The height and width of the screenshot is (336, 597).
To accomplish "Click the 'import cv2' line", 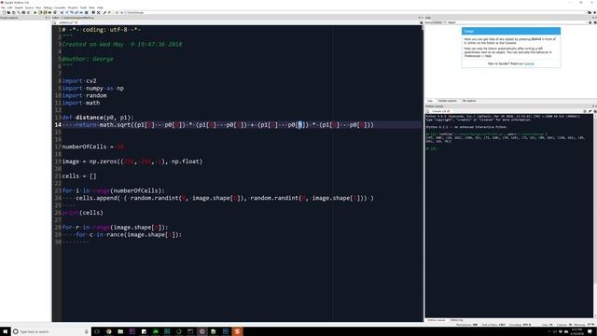I will [79, 81].
